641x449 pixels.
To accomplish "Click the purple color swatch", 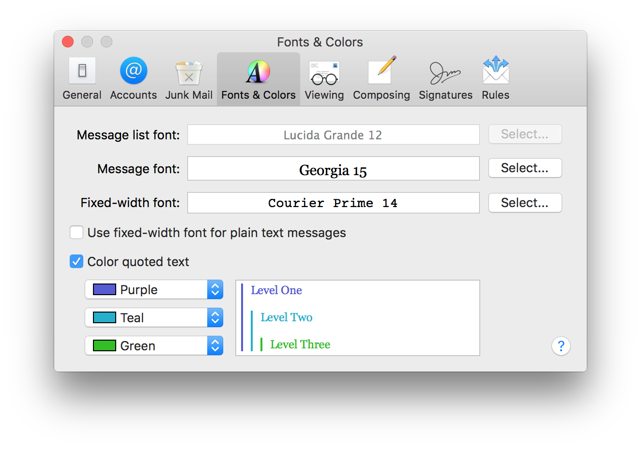I will click(x=105, y=289).
